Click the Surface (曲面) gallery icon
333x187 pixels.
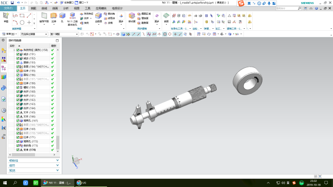pyautogui.click(x=166, y=16)
